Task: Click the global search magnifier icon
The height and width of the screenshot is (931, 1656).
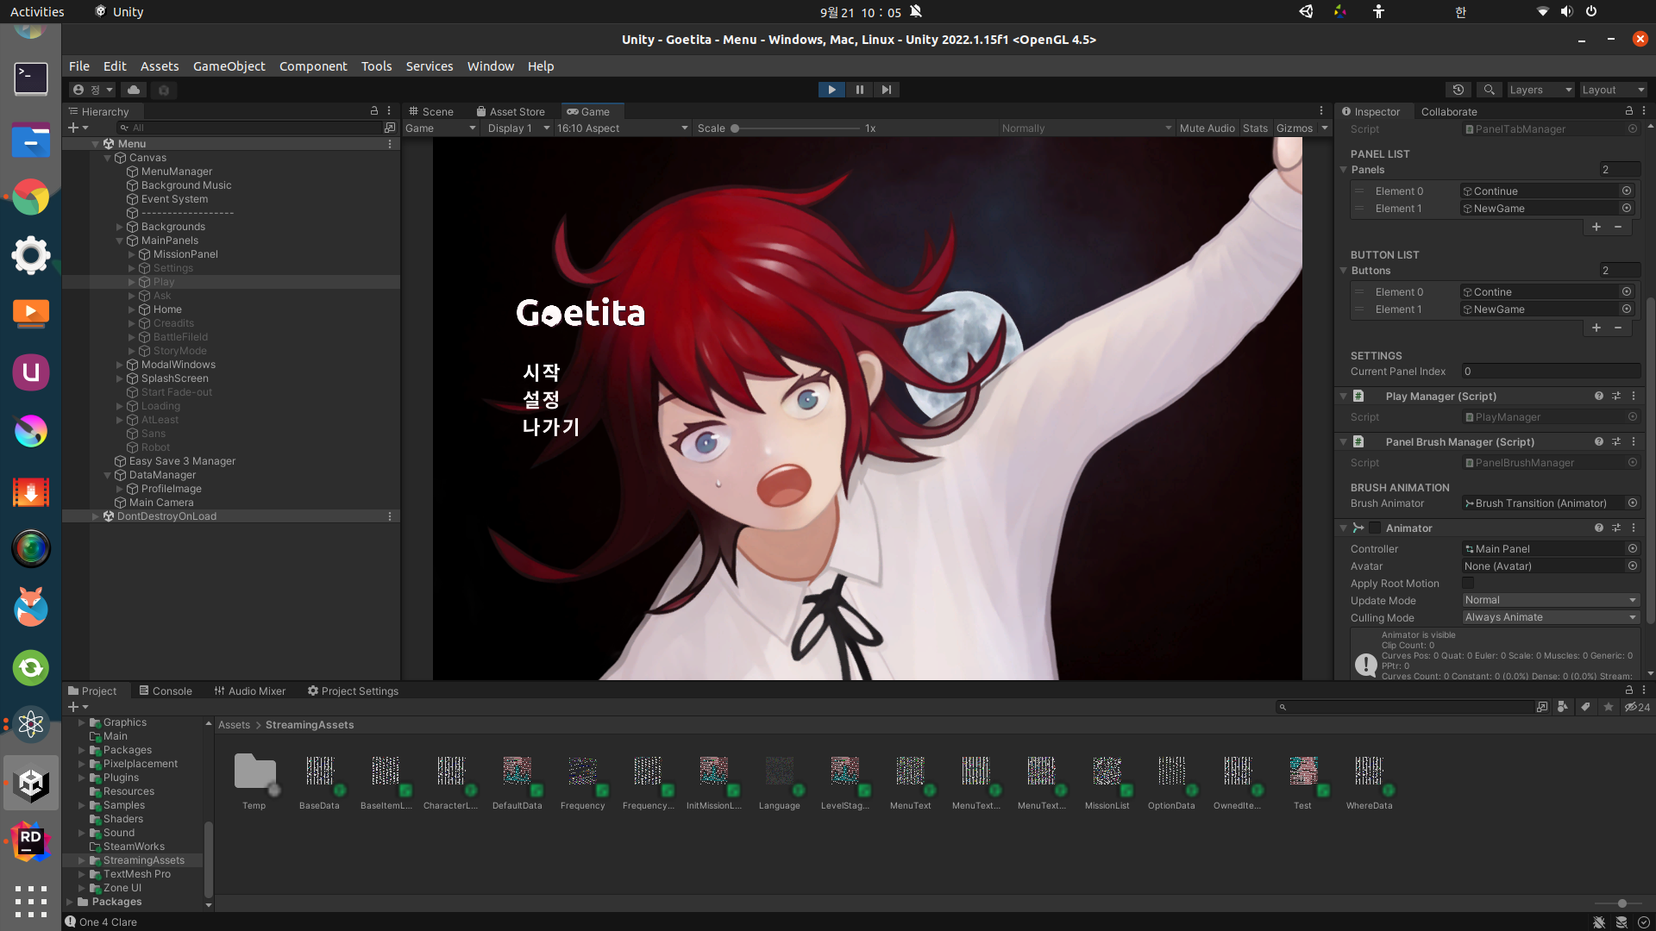Action: click(x=1489, y=90)
